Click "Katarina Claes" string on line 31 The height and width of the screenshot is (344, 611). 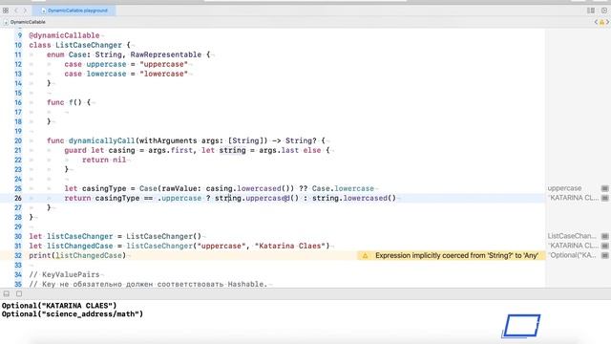pyautogui.click(x=290, y=247)
